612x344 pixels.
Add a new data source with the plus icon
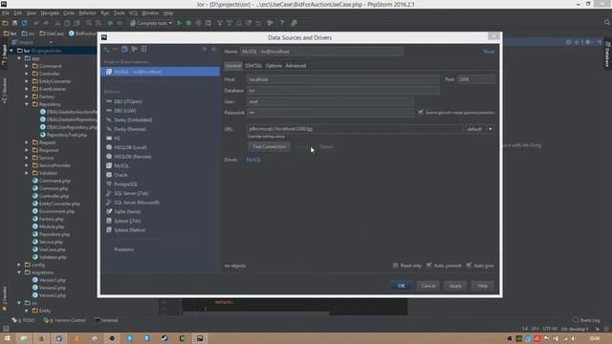click(x=106, y=49)
